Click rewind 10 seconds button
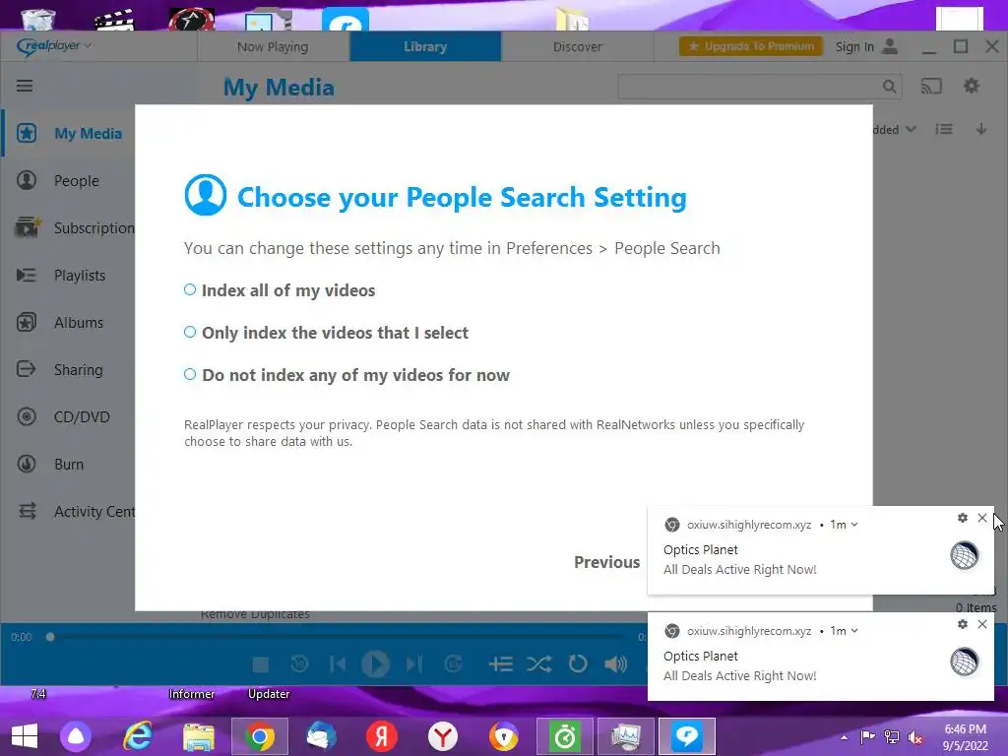This screenshot has height=756, width=1008. [299, 663]
